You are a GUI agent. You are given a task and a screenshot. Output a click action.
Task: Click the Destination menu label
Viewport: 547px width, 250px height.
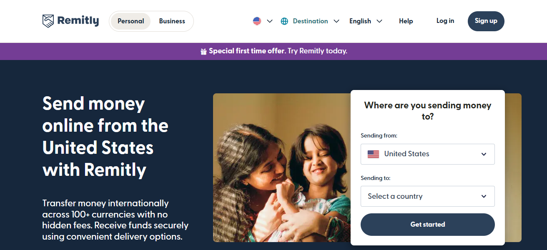coord(310,21)
